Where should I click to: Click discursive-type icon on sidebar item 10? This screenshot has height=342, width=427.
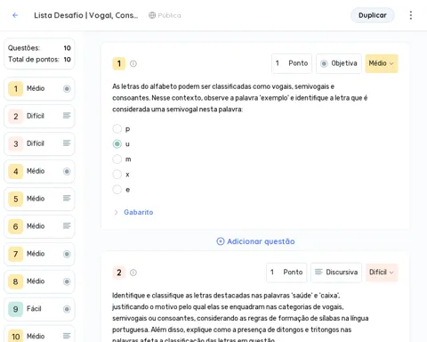click(67, 336)
